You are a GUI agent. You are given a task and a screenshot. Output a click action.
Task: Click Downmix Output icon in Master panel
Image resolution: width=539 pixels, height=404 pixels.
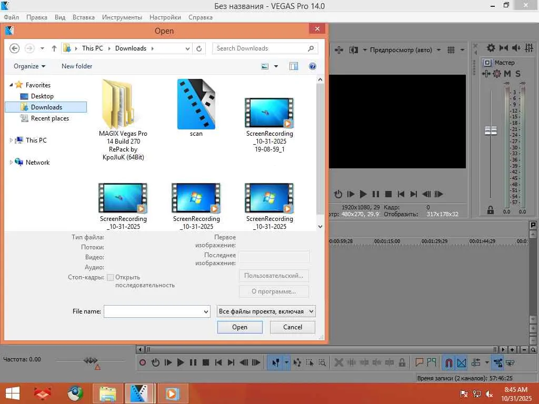(504, 48)
